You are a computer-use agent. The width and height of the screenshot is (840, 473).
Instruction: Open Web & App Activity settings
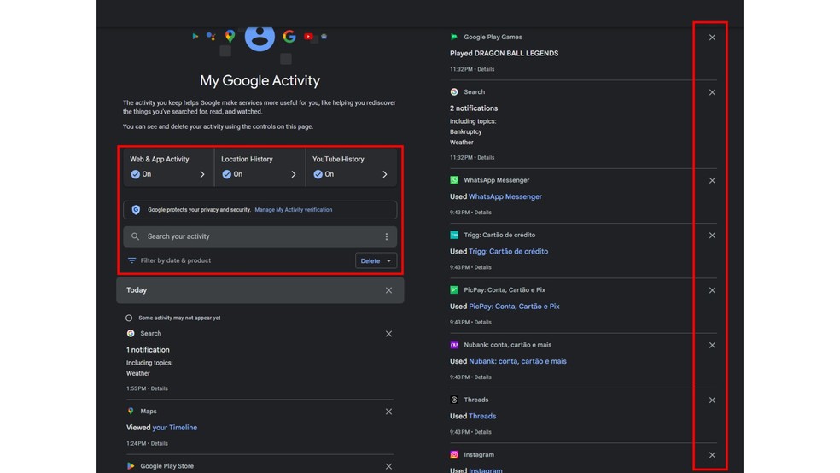(x=167, y=166)
